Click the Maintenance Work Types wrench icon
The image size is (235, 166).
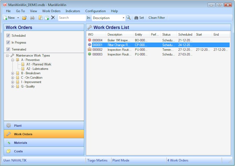point(12,55)
